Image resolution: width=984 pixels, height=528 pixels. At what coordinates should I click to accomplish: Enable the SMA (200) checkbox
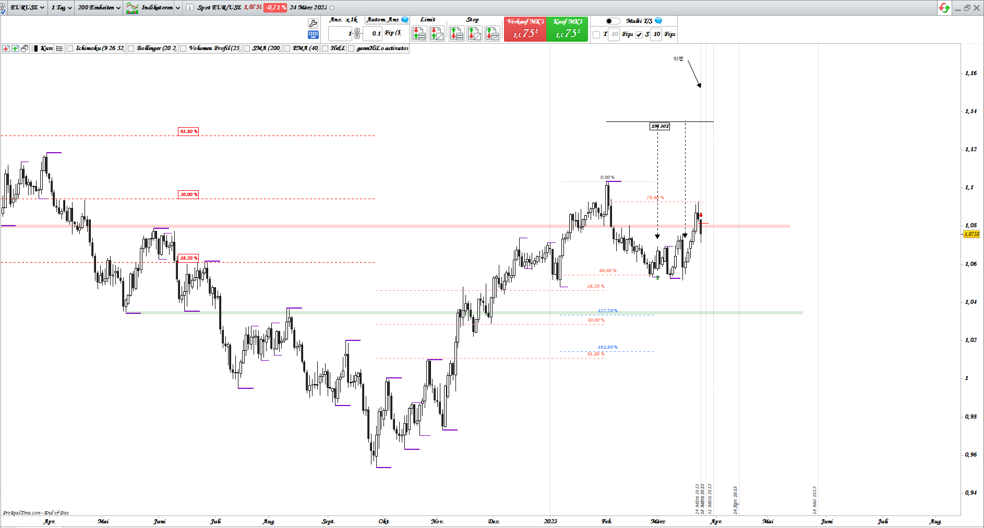point(247,48)
